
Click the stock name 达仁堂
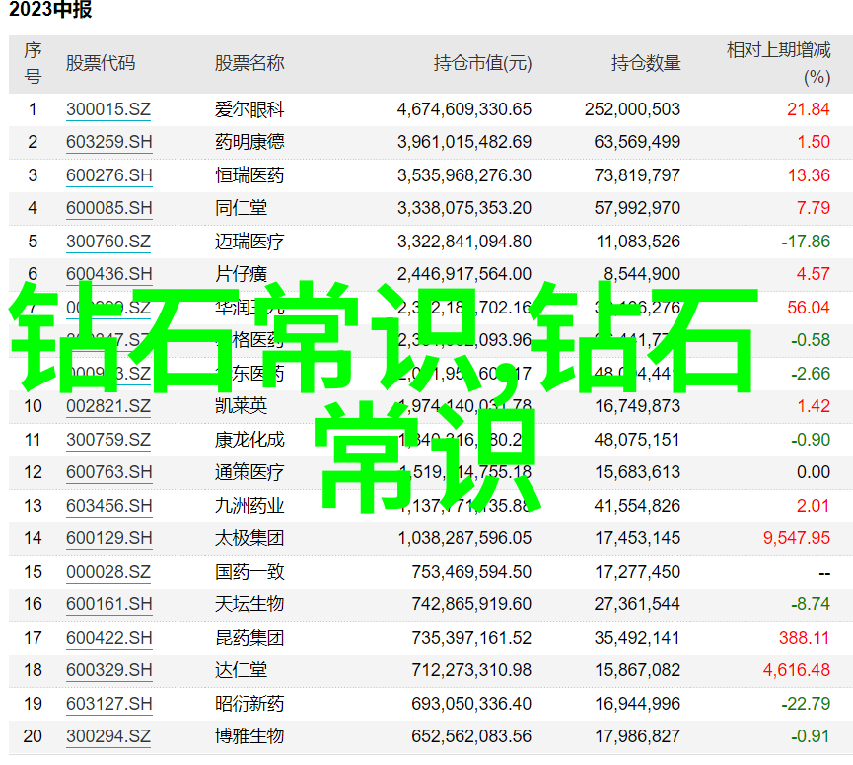241,670
